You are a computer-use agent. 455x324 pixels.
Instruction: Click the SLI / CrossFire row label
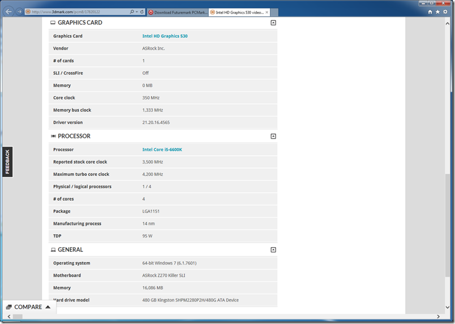point(68,73)
